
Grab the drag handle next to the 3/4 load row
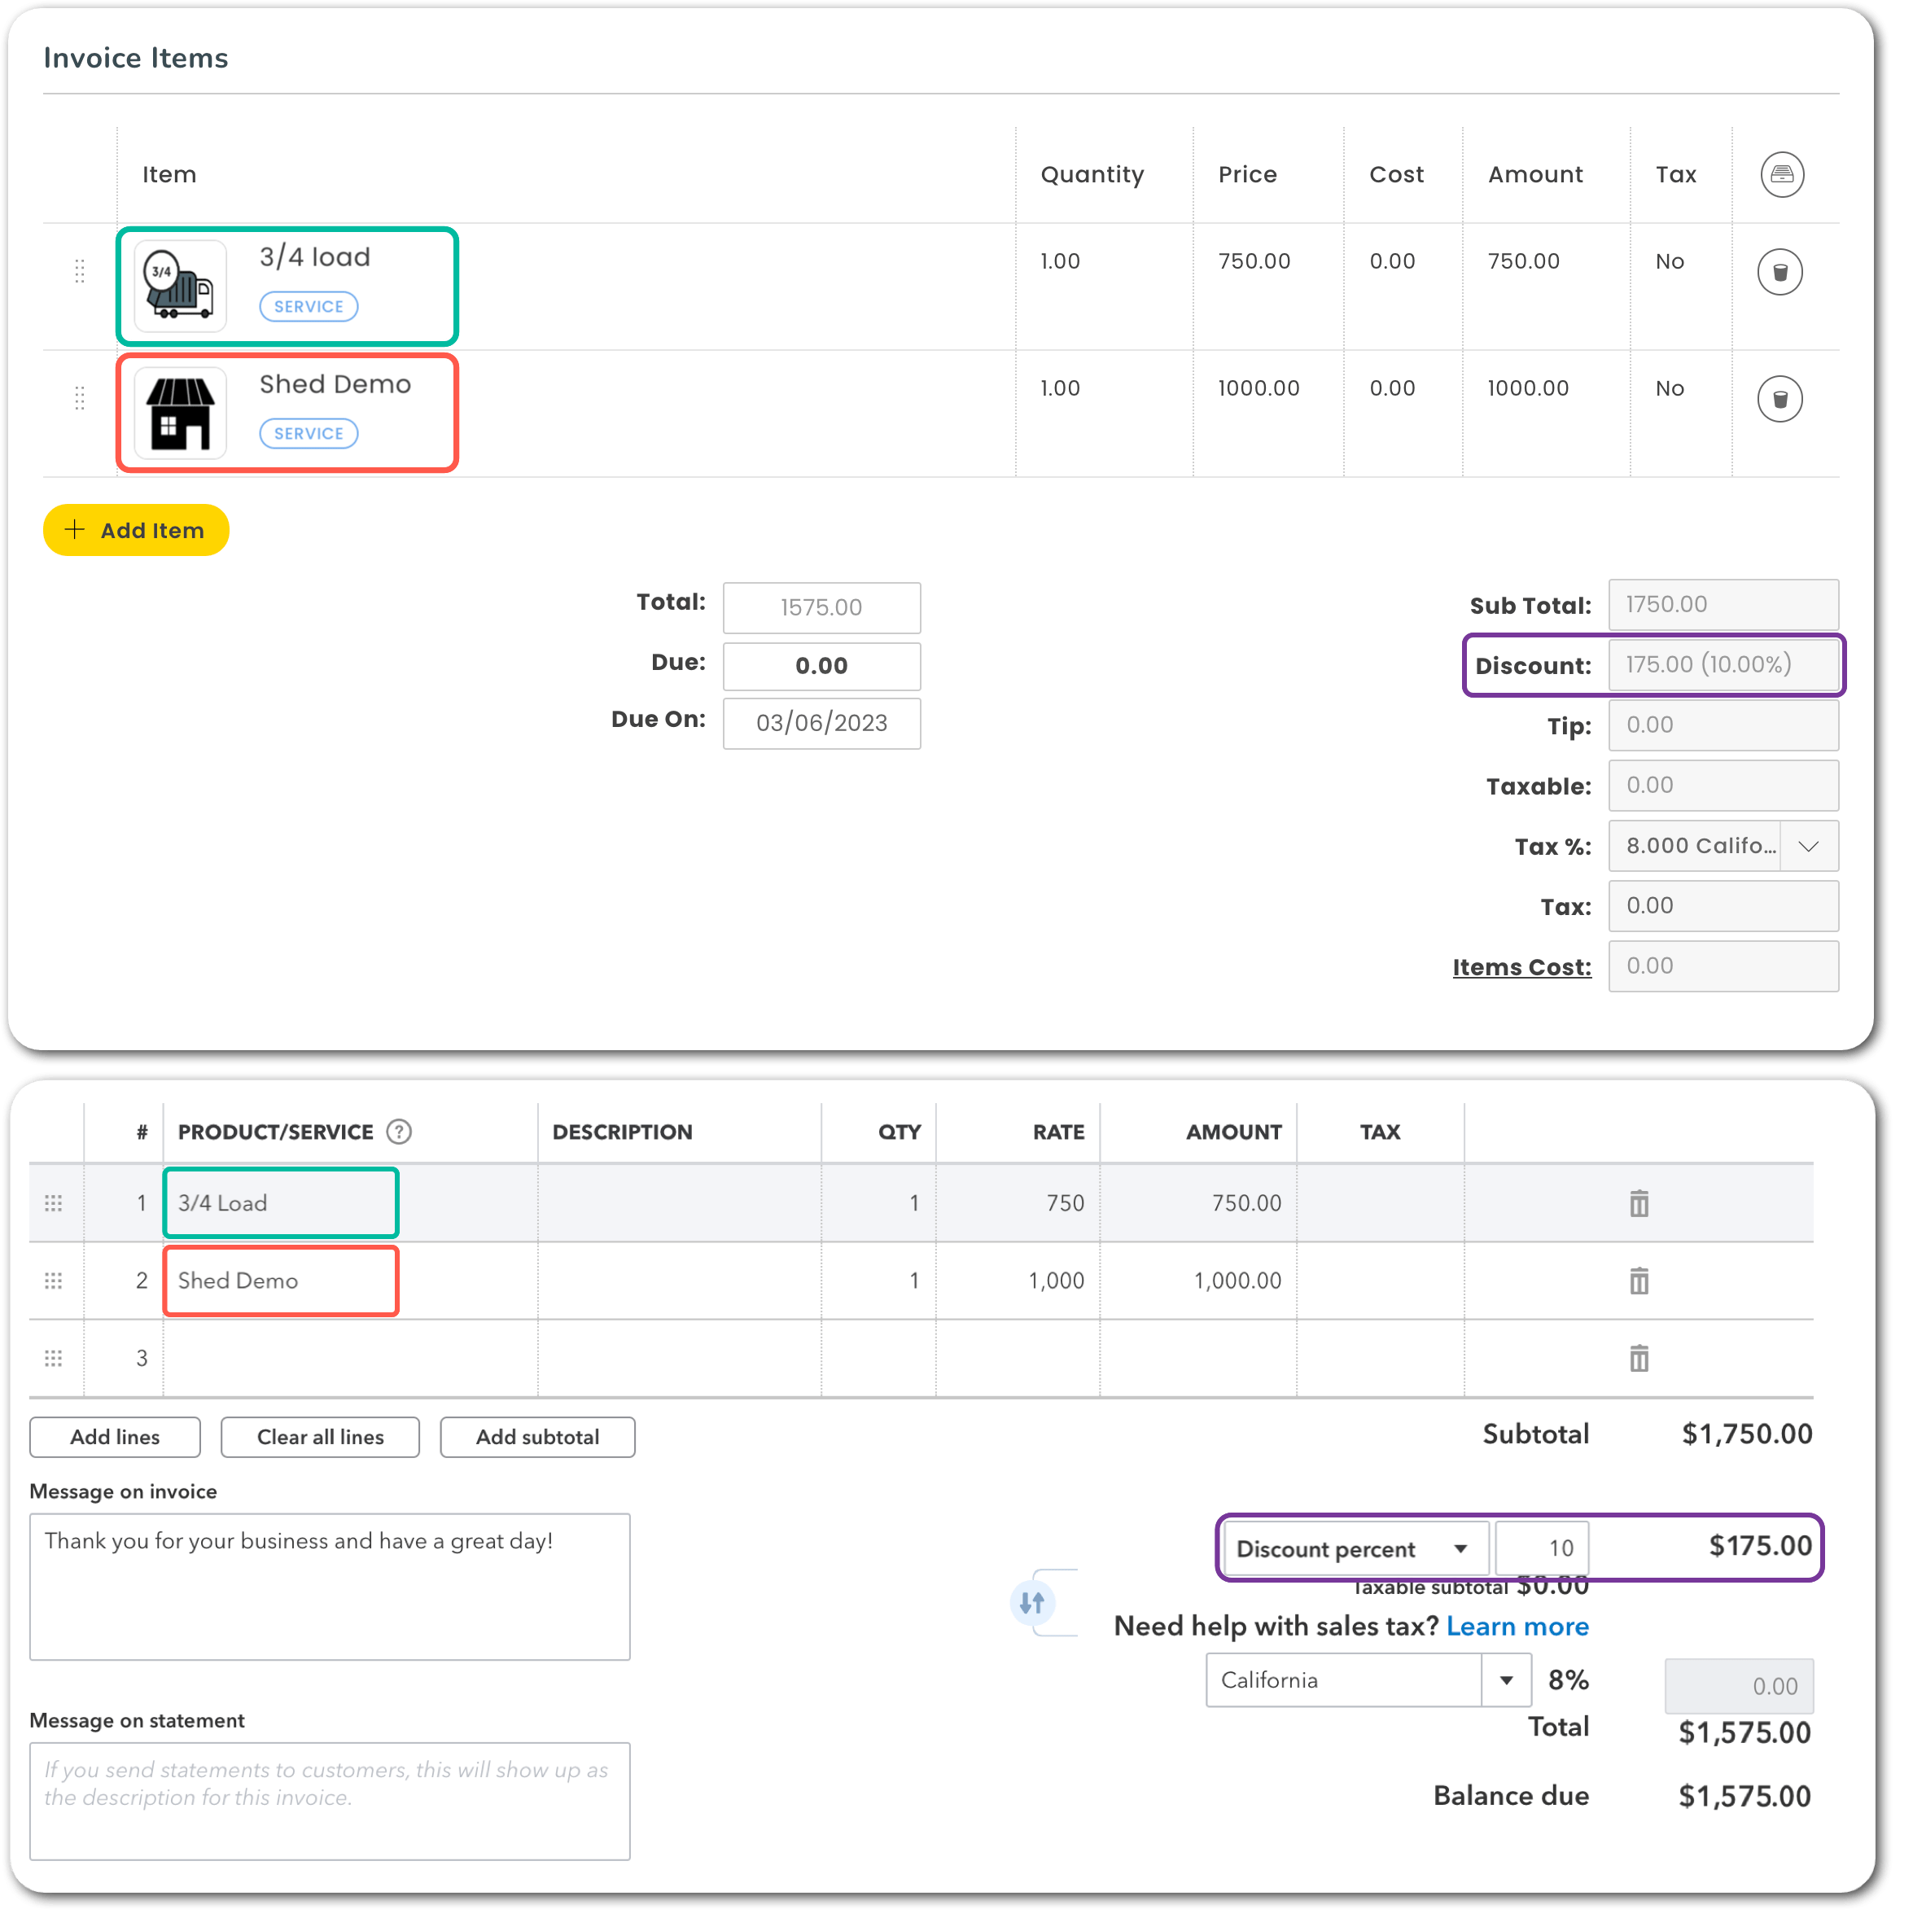pos(81,270)
